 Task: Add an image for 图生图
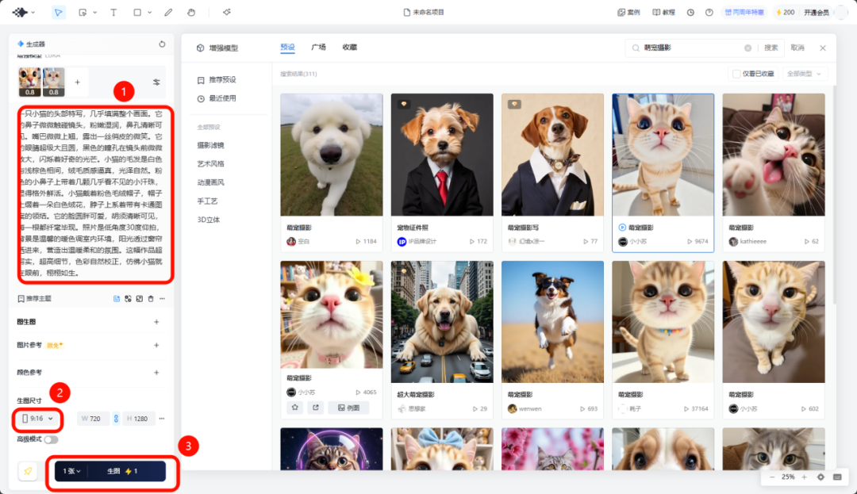coord(156,322)
